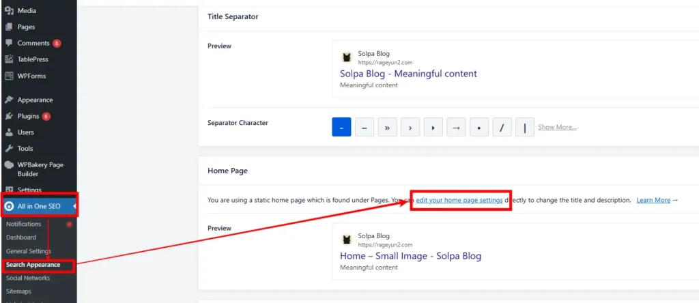Expand more separators with Show More
Viewport: 699px width, 303px height.
pyautogui.click(x=557, y=127)
